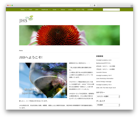The image size is (139, 118).
Task: Click the JHS logo
Action: tap(26, 19)
